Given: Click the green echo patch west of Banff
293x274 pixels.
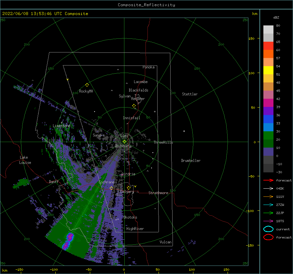Looking at the screenshot, I should pos(21,183).
